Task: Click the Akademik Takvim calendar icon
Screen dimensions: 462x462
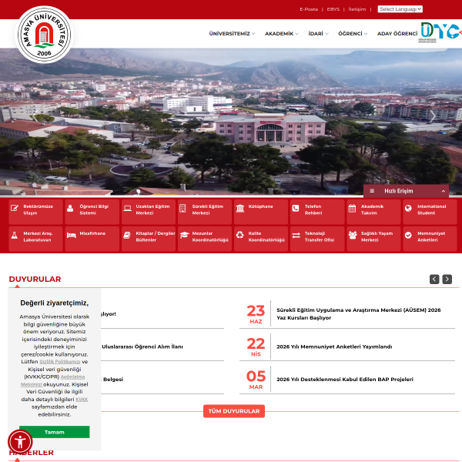Action: point(352,208)
